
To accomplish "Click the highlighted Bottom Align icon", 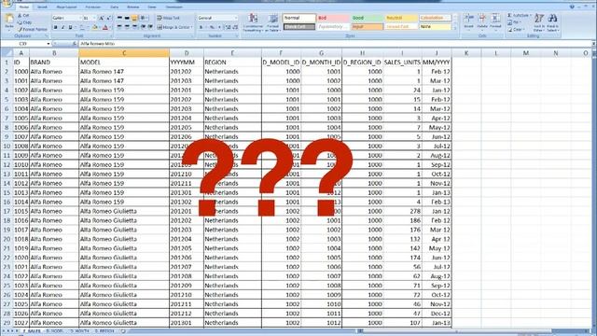I will click(x=134, y=18).
